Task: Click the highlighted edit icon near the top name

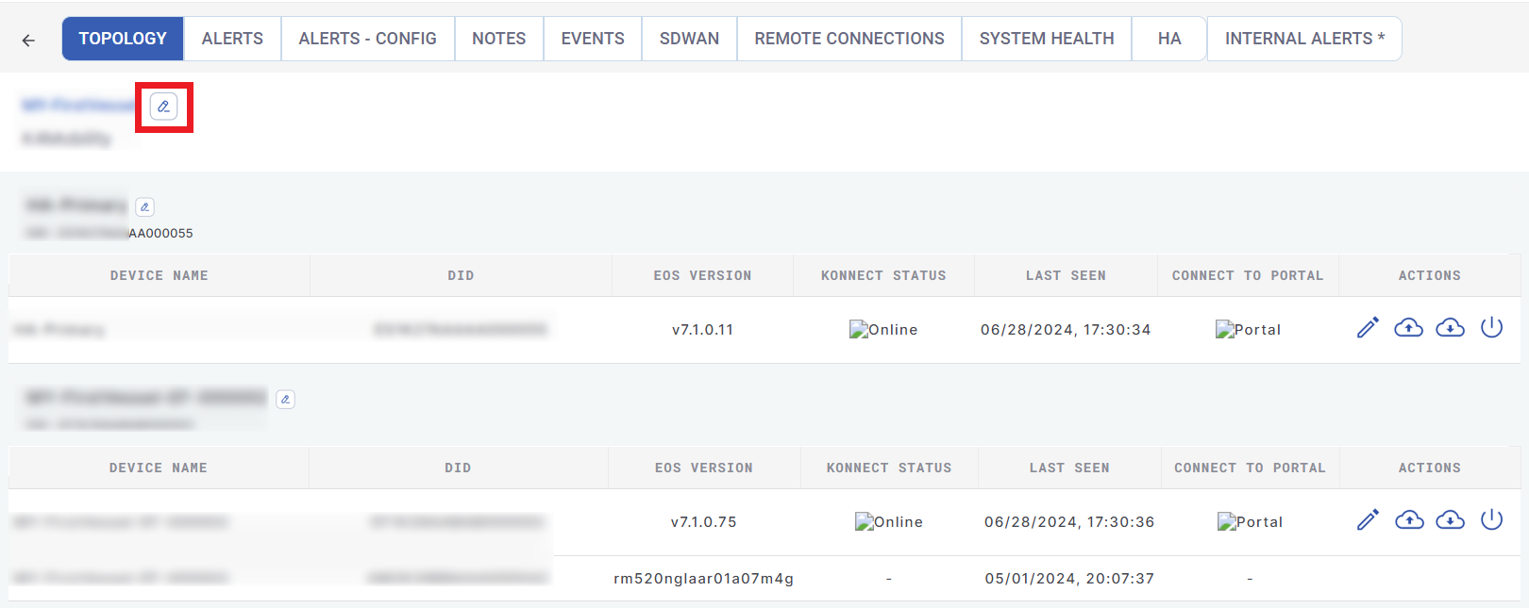Action: click(163, 107)
